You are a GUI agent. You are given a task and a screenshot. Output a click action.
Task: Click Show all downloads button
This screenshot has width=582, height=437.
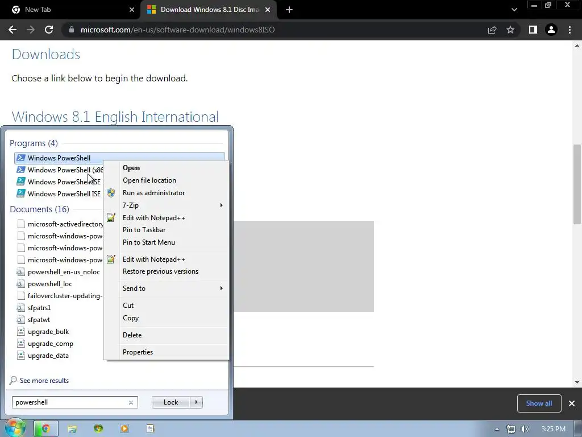539,403
